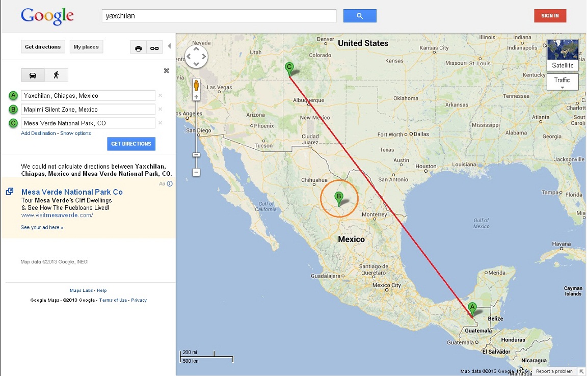Click the link share icon
The height and width of the screenshot is (376, 587).
[x=154, y=48]
